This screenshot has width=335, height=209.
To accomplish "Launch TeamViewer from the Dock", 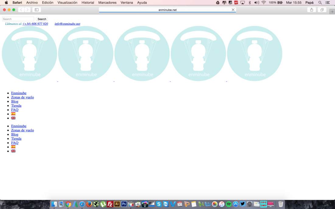I will [x=166, y=204].
